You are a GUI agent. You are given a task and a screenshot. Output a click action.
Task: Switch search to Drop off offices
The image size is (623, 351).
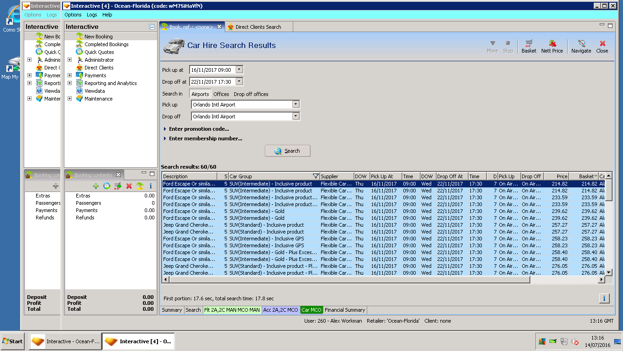pos(251,94)
